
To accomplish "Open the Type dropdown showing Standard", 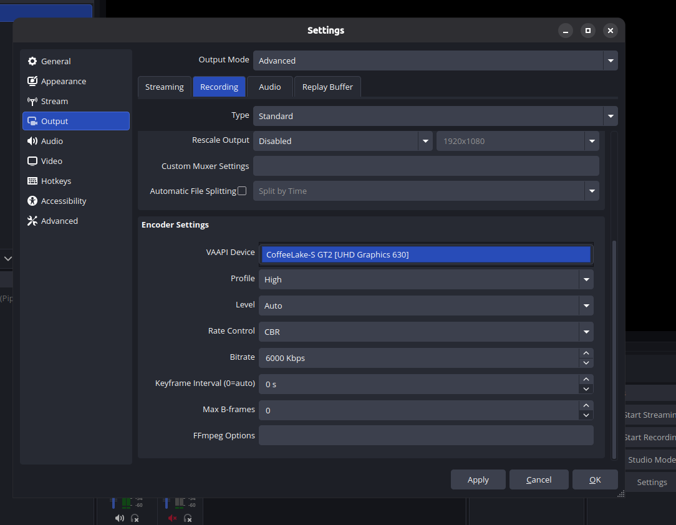I will click(x=435, y=116).
